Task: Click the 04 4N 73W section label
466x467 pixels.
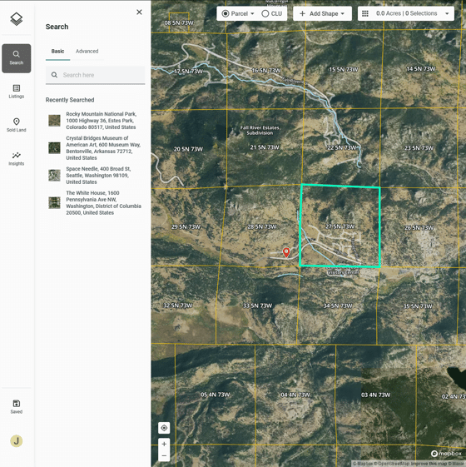Action: click(x=295, y=395)
